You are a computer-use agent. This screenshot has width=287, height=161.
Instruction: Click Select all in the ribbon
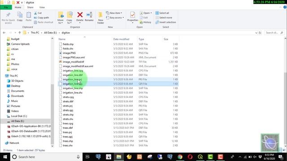pyautogui.click(x=162, y=13)
